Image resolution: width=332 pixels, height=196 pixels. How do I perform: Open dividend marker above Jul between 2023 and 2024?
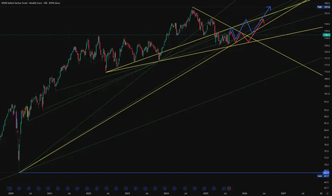145,189
